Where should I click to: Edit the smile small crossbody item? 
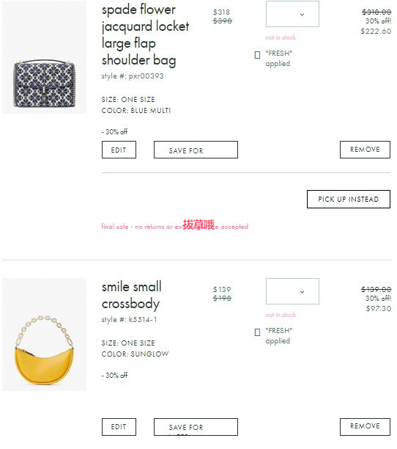[x=119, y=427]
